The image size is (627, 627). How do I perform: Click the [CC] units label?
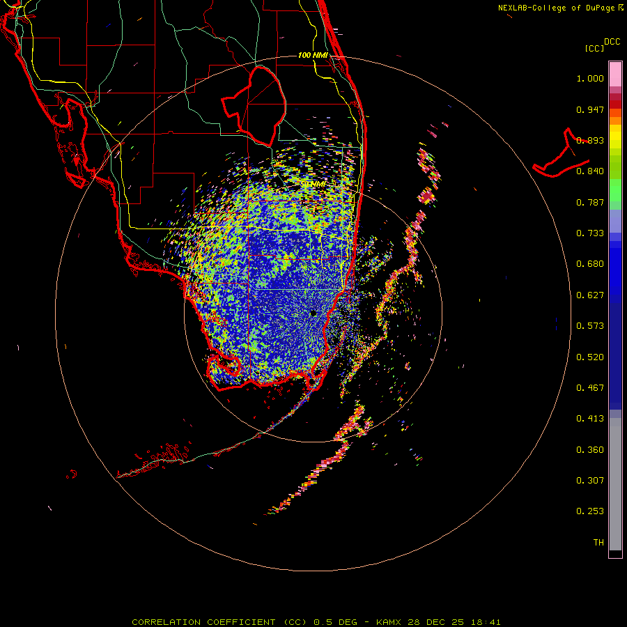coord(594,48)
